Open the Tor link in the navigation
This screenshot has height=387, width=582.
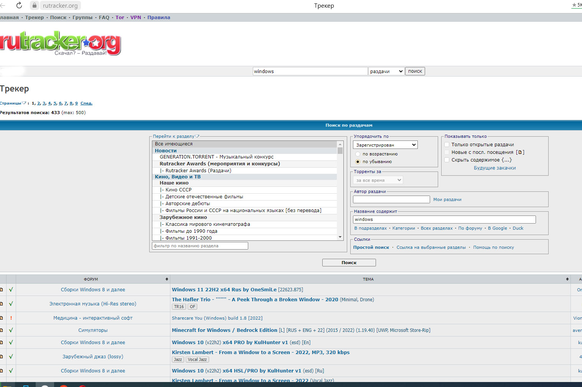coord(120,17)
